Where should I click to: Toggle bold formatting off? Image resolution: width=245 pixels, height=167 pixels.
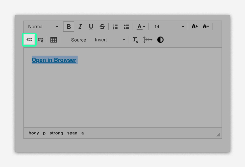[69, 27]
